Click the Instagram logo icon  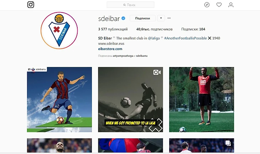(x=31, y=5)
